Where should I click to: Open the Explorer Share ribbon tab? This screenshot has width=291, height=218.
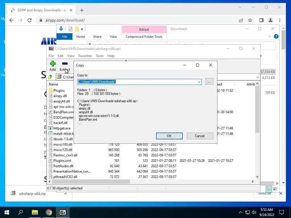97,37
